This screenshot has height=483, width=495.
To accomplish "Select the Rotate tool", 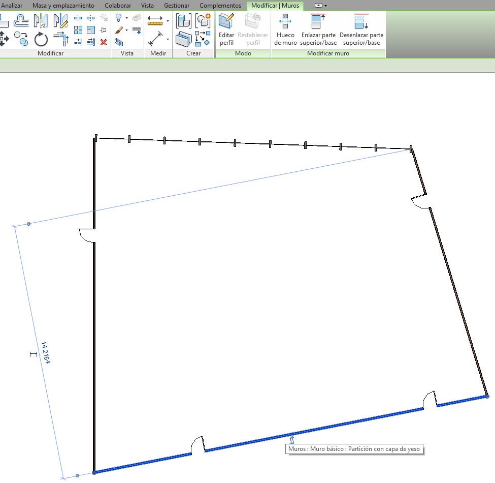I will (41, 39).
